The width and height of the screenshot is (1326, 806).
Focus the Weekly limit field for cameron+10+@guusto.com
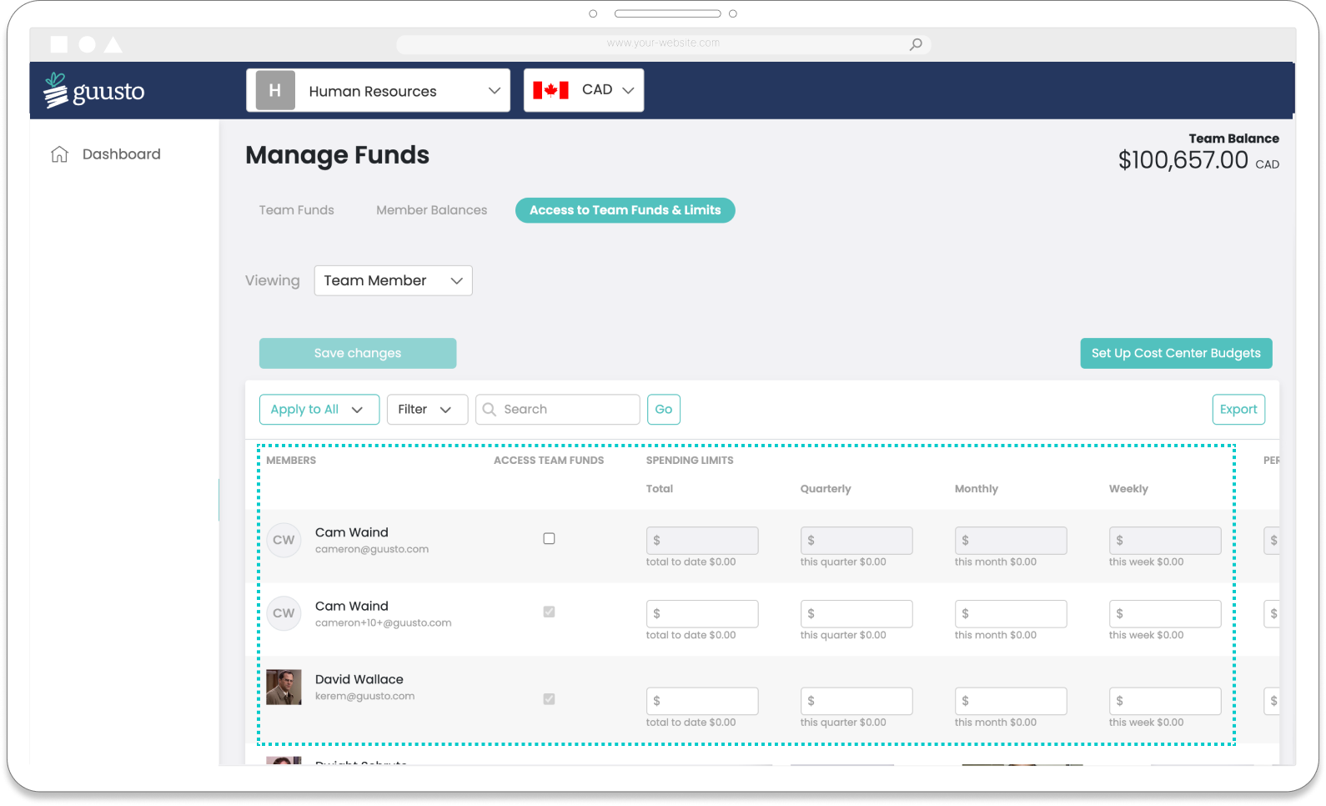pos(1165,614)
